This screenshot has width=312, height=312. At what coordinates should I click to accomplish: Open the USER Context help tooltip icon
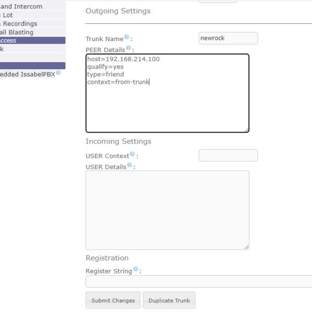tap(133, 154)
